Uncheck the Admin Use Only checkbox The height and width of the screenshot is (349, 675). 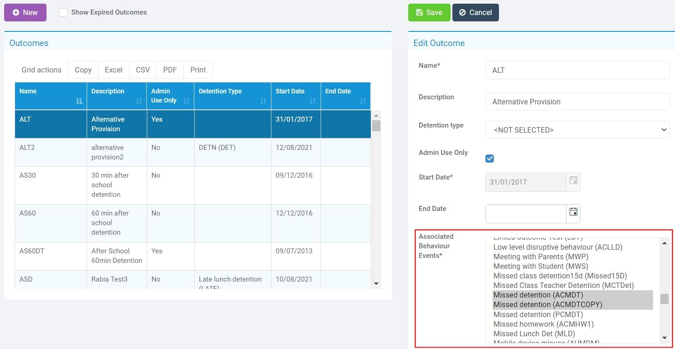pos(490,159)
